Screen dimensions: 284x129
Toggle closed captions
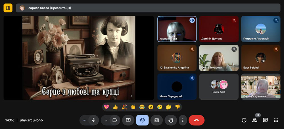click(156, 120)
